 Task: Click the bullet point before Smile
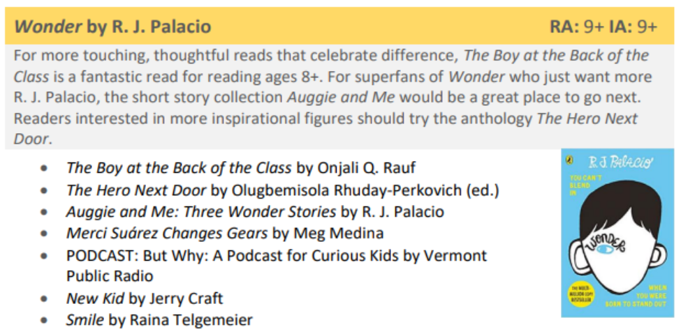tap(45, 321)
